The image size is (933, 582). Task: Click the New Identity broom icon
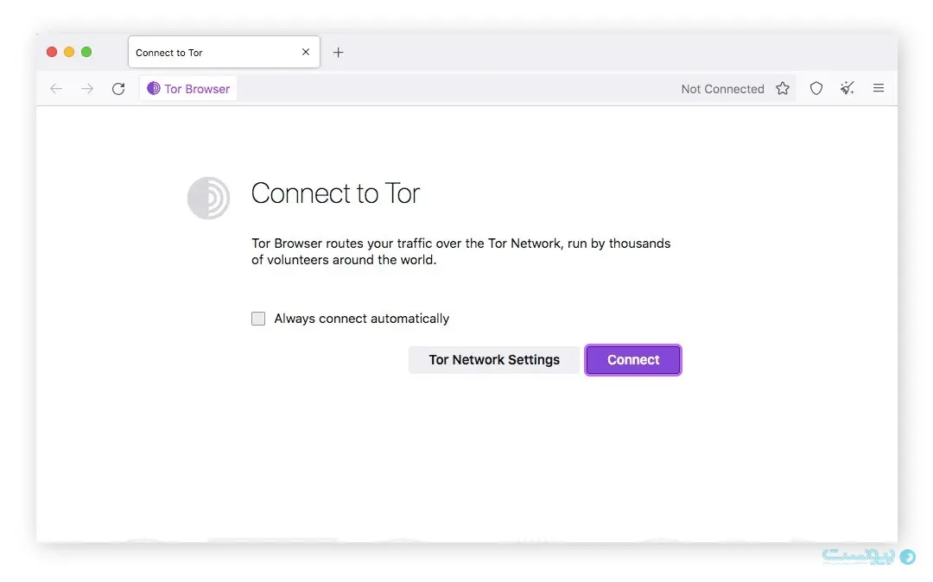click(847, 89)
